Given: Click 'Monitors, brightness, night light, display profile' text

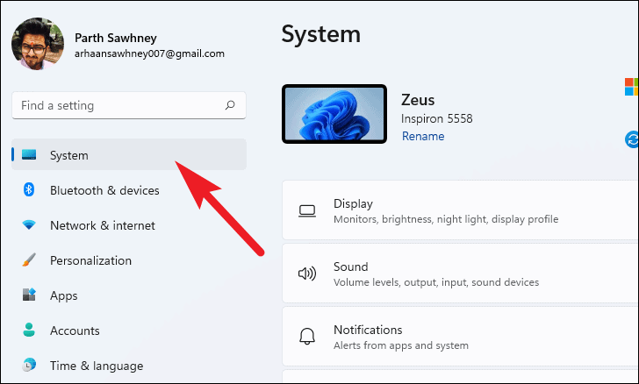Looking at the screenshot, I should coord(446,219).
